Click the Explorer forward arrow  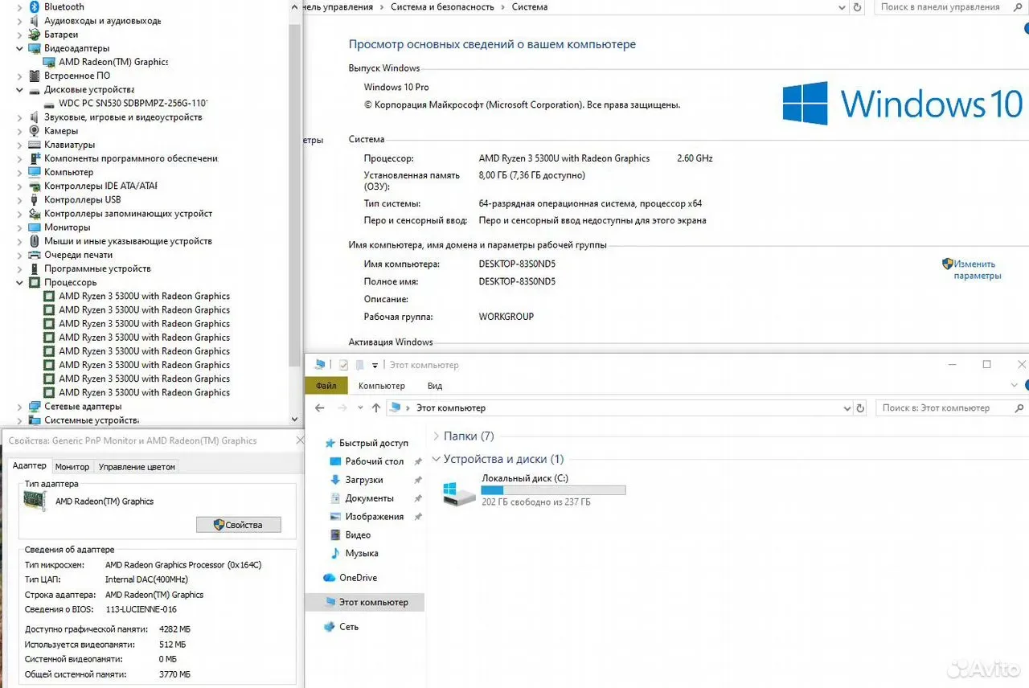coord(344,407)
